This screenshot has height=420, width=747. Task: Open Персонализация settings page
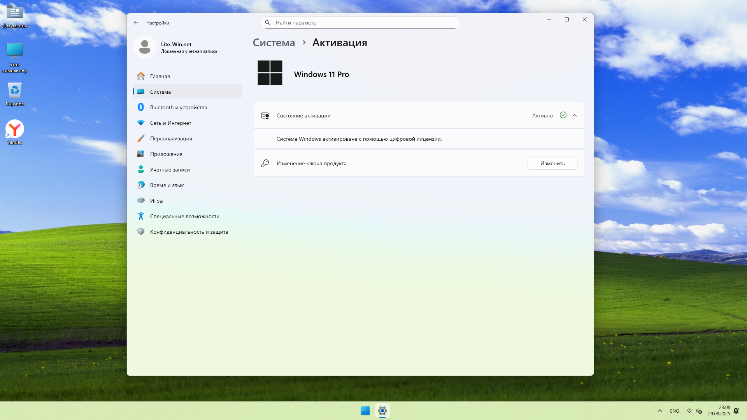click(171, 138)
